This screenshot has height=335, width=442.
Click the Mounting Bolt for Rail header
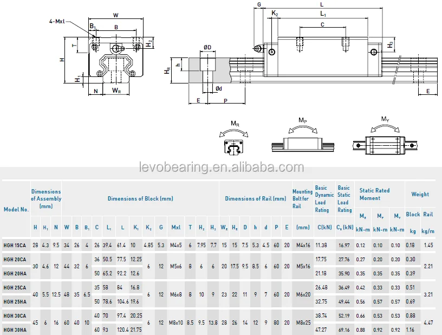tap(302, 199)
